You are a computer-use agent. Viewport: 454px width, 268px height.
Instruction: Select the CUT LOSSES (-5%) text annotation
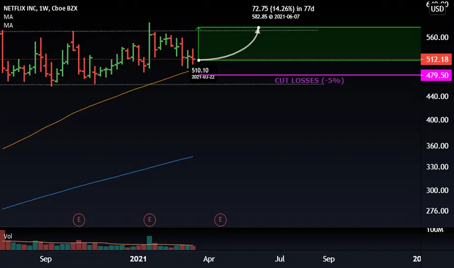pyautogui.click(x=309, y=80)
